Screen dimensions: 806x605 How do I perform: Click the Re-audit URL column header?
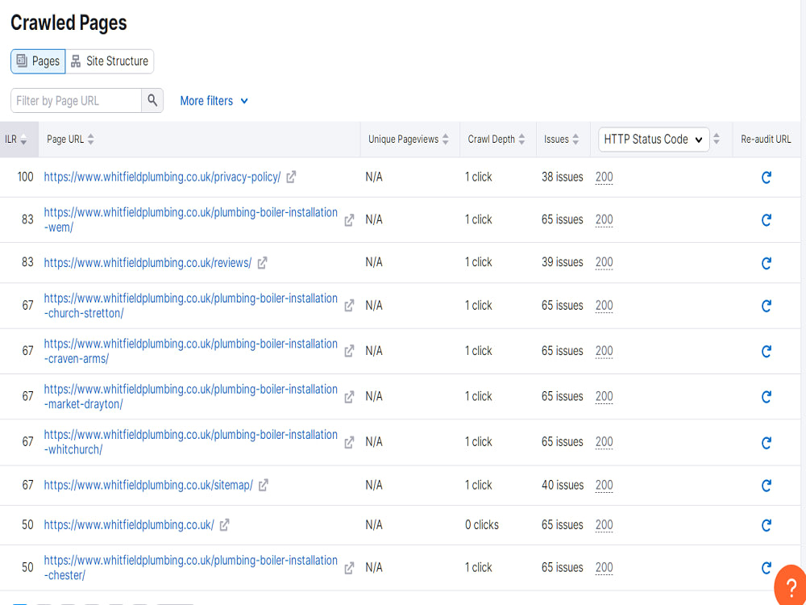pyautogui.click(x=766, y=139)
